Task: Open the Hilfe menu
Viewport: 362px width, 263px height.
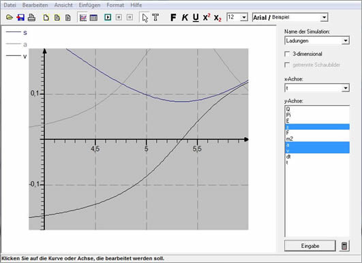Action: pos(136,5)
